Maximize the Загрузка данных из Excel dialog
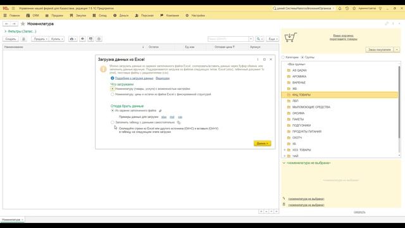This screenshot has width=405, height=228. 265,60
